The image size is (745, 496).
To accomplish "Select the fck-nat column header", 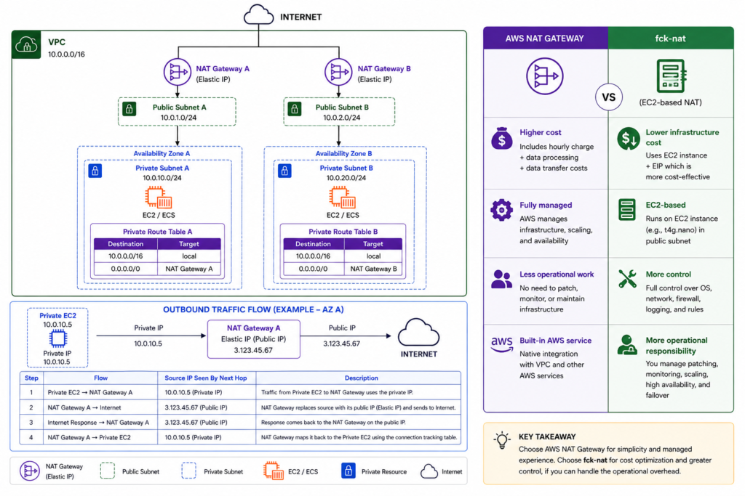I will tap(671, 38).
